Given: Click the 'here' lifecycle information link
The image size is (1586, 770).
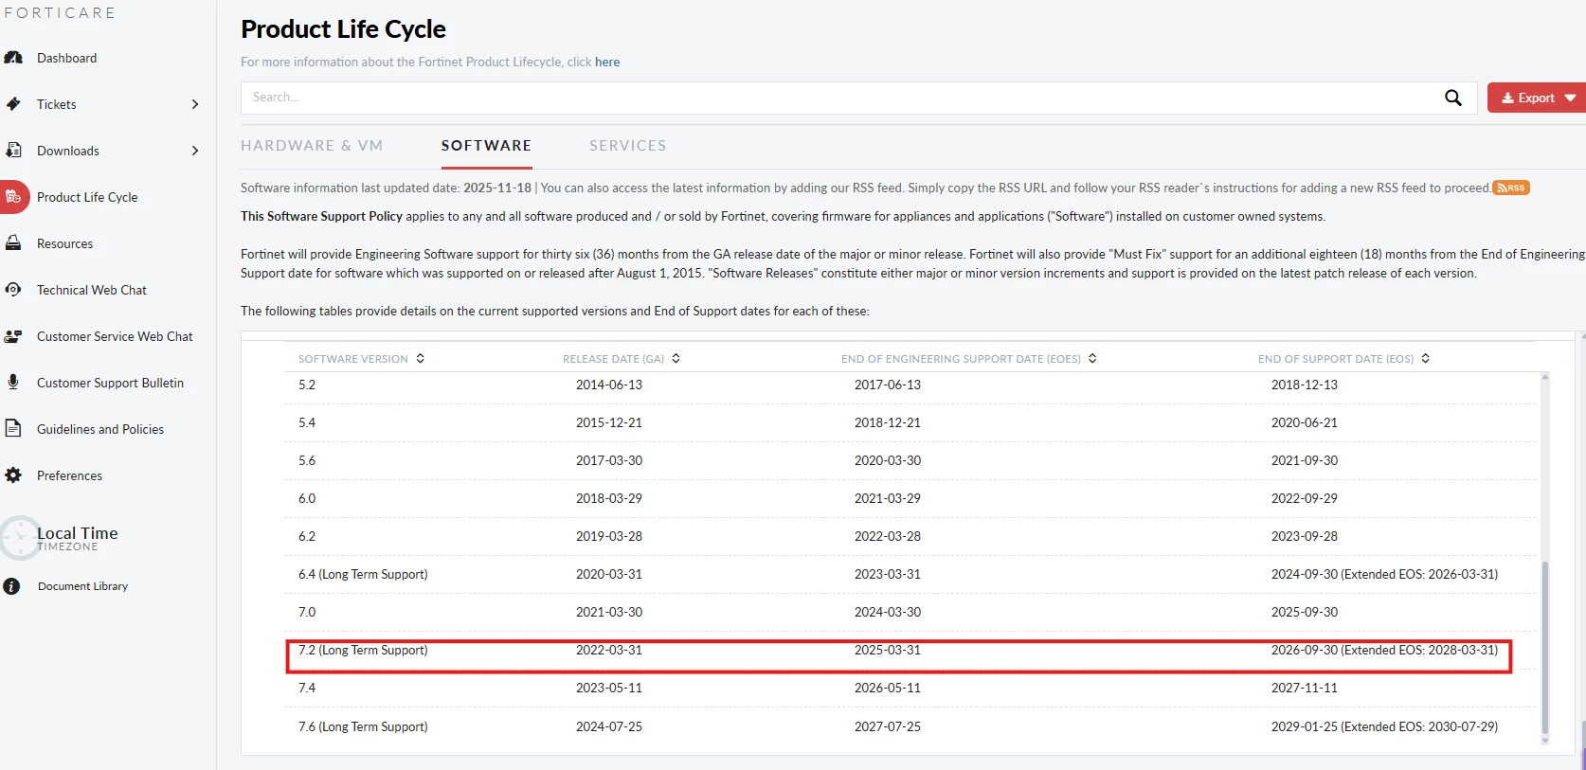Looking at the screenshot, I should (x=607, y=62).
